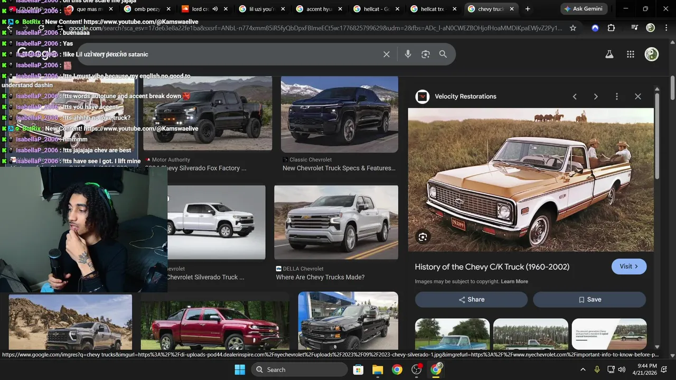Open the Chrome profile avatar in toolbar
676x380 pixels.
(x=651, y=28)
